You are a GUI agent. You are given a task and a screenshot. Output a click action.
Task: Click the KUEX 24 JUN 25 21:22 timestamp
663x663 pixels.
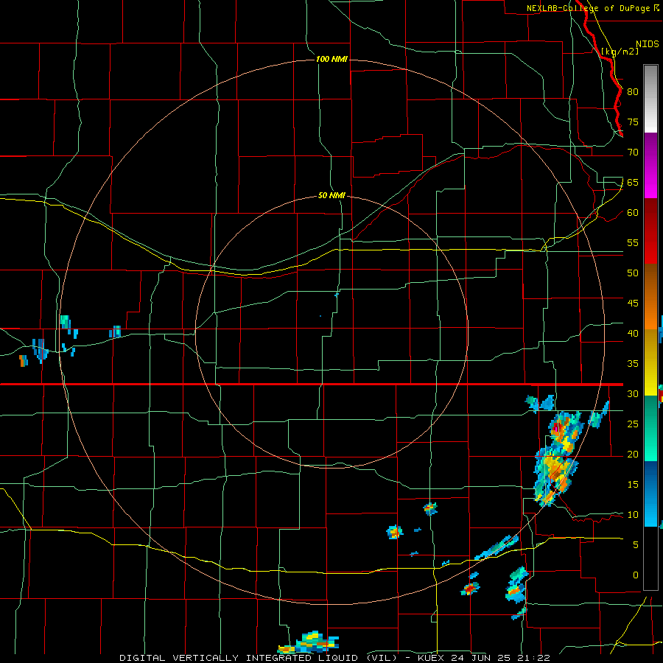(x=484, y=658)
